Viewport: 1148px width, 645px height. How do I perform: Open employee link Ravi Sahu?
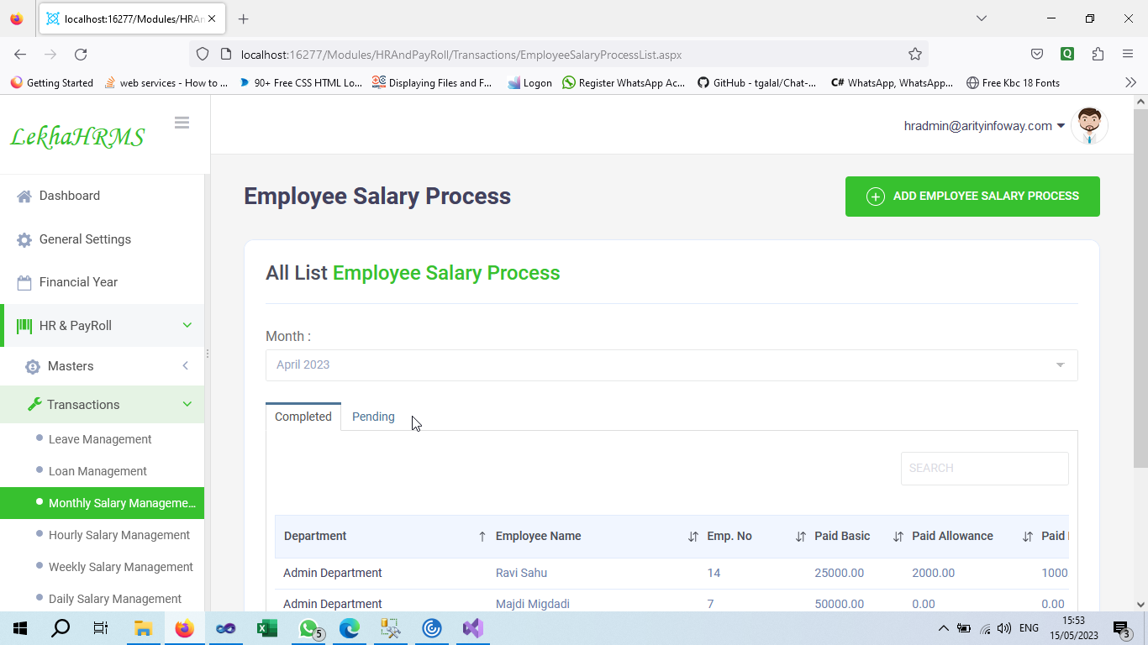[521, 573]
